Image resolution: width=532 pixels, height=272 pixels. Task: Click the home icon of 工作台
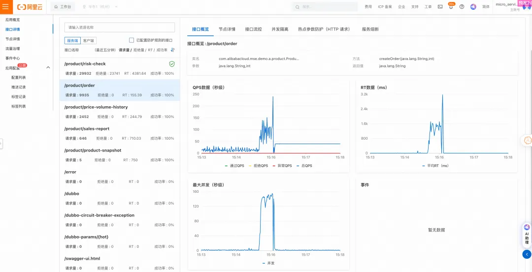pos(56,7)
